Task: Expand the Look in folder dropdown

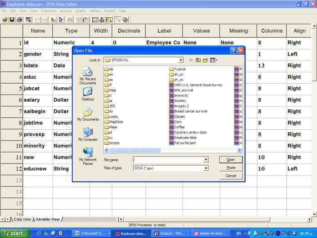Action: pos(181,60)
